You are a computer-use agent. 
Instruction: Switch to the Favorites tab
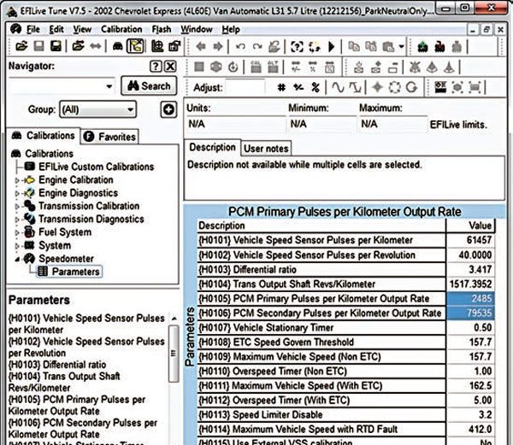(x=109, y=137)
